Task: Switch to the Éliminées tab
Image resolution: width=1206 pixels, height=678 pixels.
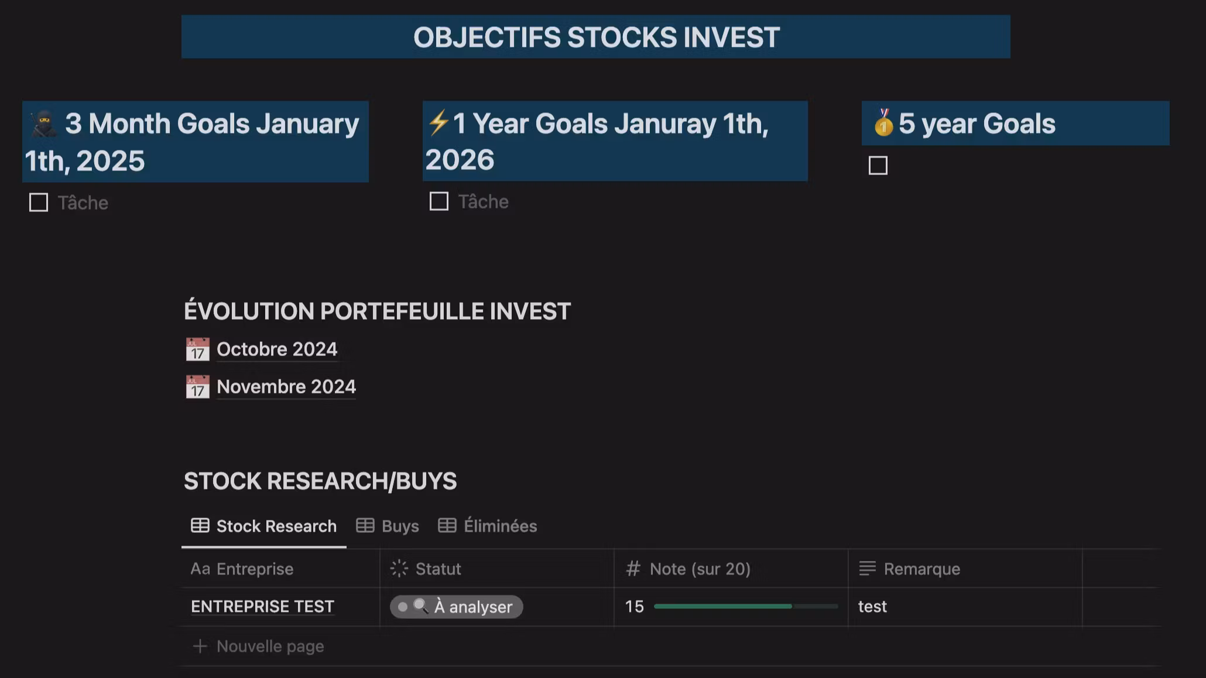Action: click(488, 526)
